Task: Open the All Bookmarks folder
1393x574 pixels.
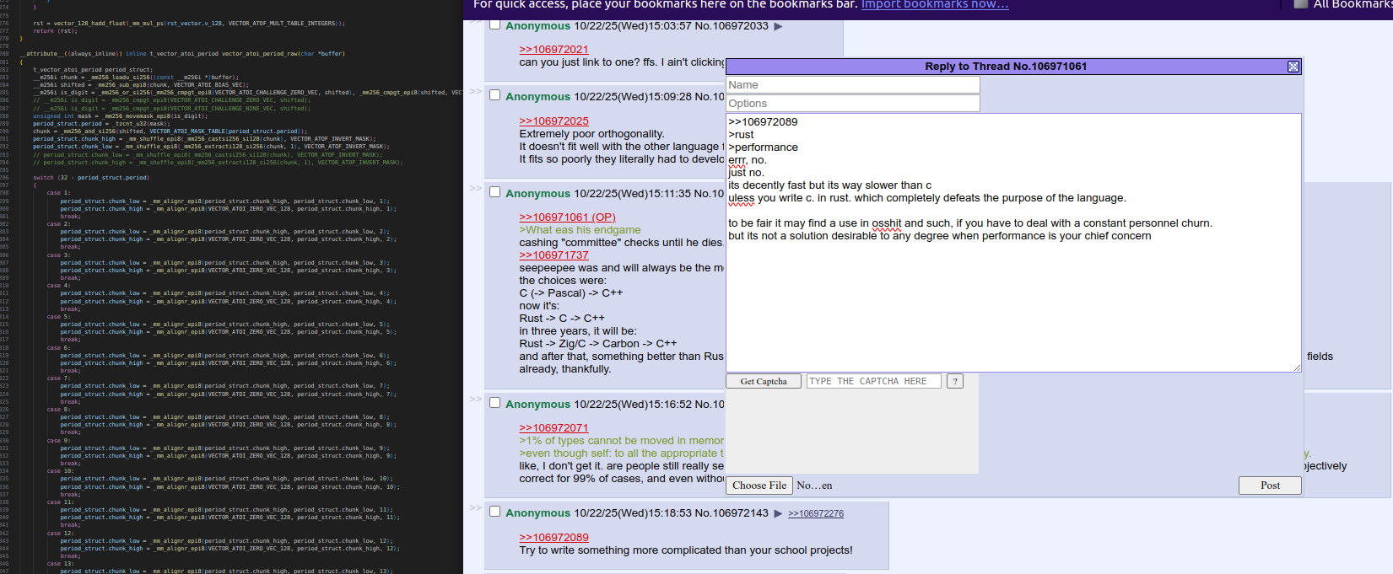Action: (1345, 4)
